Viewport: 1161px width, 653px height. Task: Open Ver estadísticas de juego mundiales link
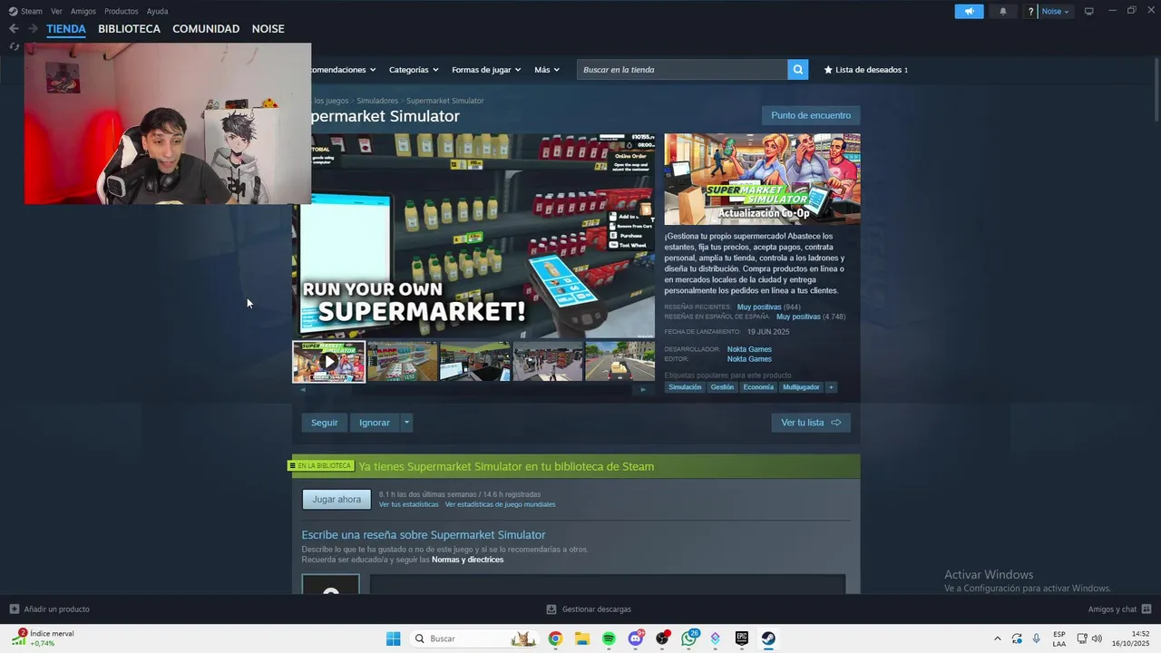(500, 504)
